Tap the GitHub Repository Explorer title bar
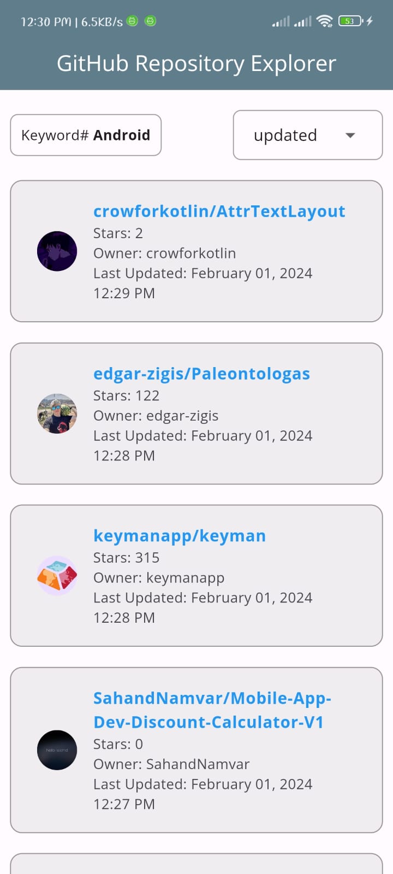 [196, 63]
